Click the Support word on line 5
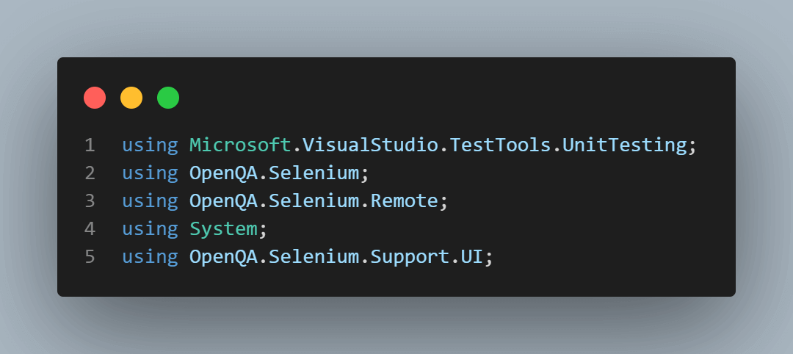 coord(410,257)
